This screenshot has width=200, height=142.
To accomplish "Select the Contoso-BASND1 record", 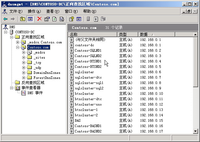I will pos(88,126).
